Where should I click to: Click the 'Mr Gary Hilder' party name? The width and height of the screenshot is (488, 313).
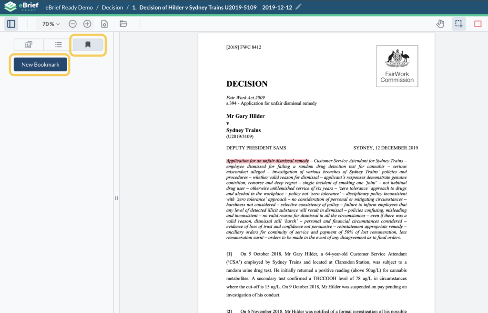coord(245,116)
